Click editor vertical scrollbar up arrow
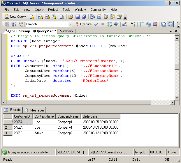The image size is (181, 163). click(177, 38)
